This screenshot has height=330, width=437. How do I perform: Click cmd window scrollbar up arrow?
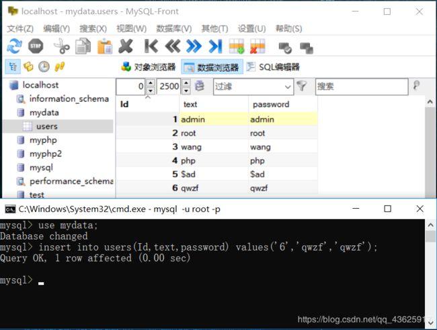coord(431,224)
